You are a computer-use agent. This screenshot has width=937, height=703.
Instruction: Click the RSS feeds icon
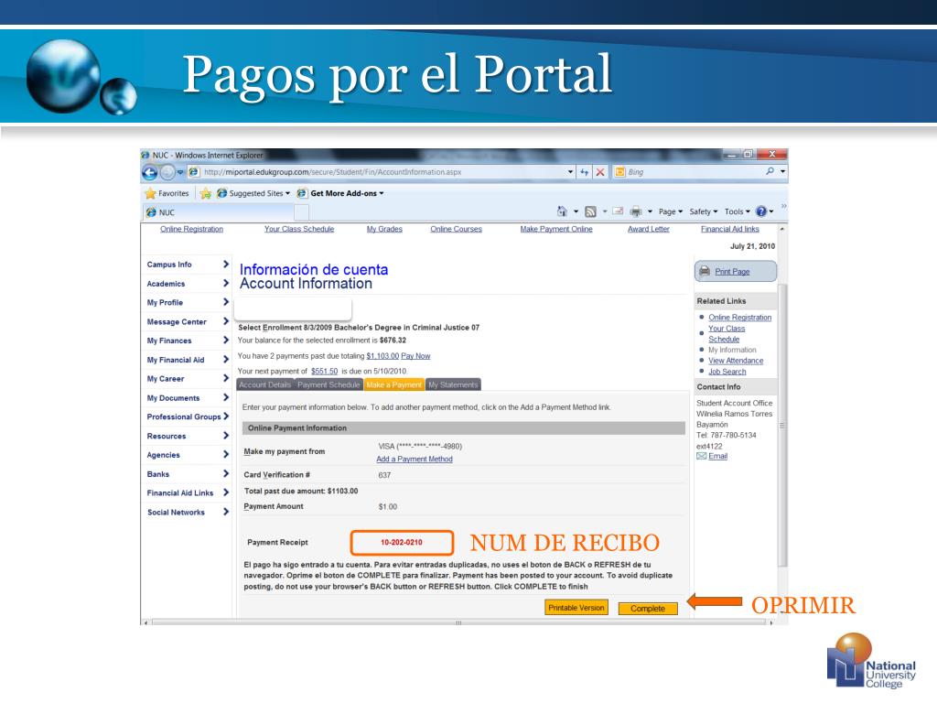tap(590, 211)
